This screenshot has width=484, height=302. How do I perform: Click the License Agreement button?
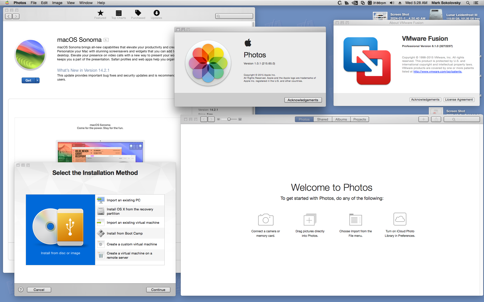click(459, 100)
